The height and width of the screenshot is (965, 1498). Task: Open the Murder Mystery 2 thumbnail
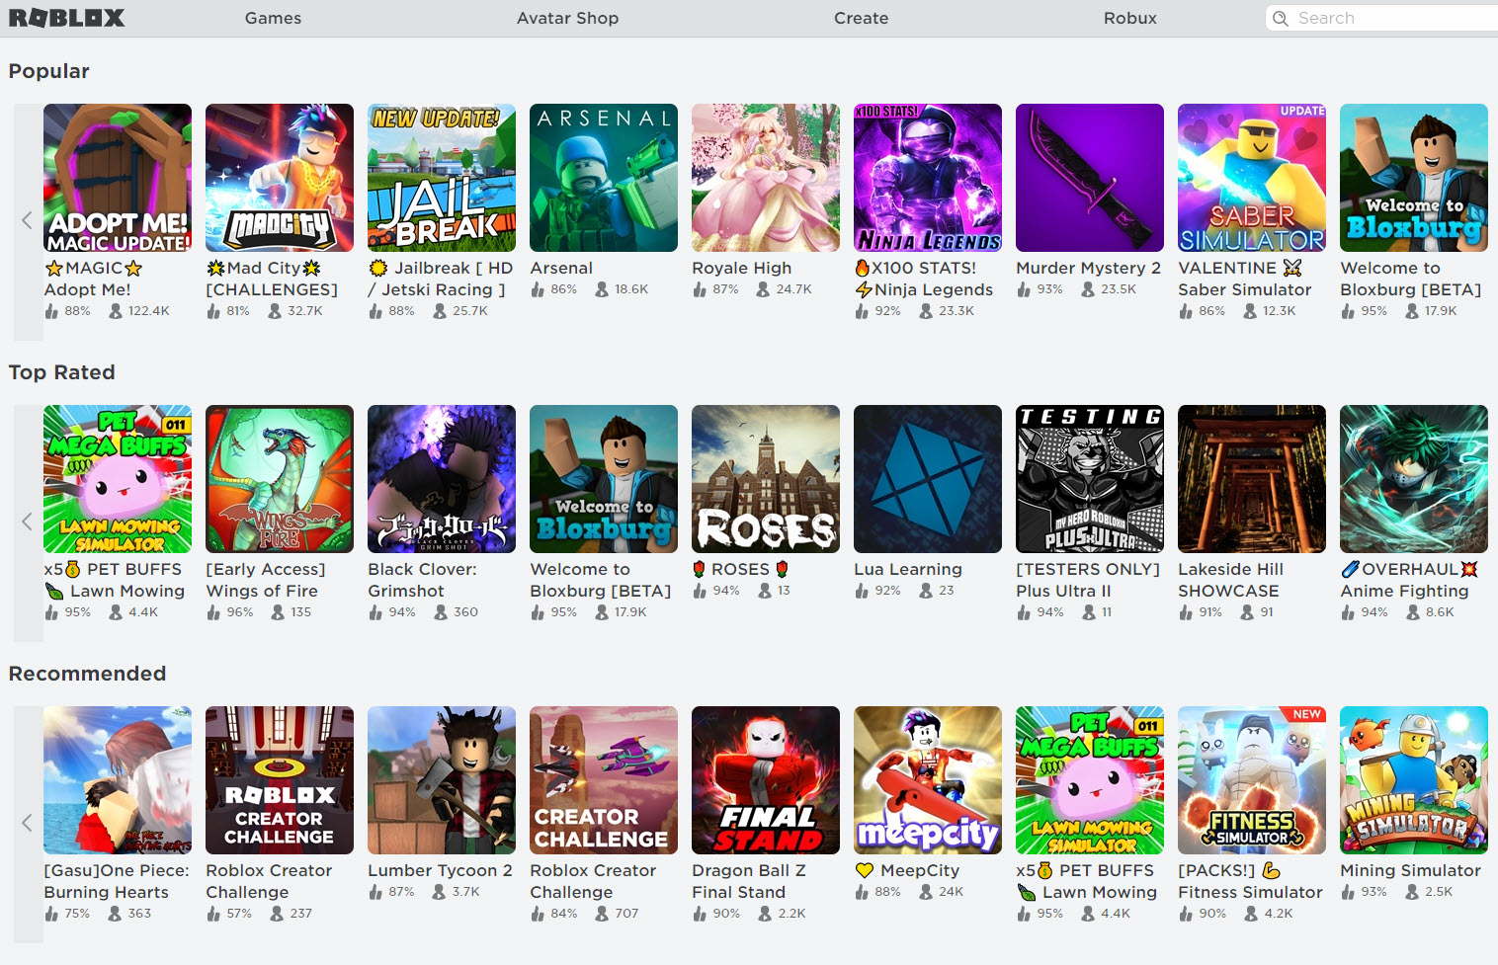[1090, 178]
